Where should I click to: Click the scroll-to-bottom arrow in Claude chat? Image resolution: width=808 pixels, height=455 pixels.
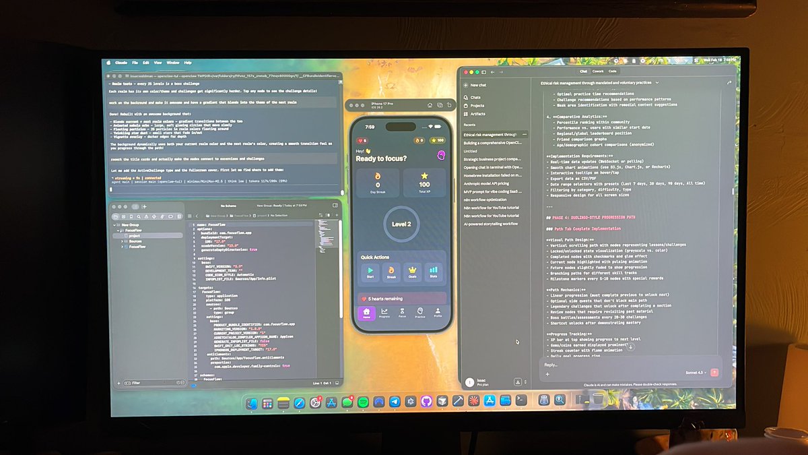[630, 346]
